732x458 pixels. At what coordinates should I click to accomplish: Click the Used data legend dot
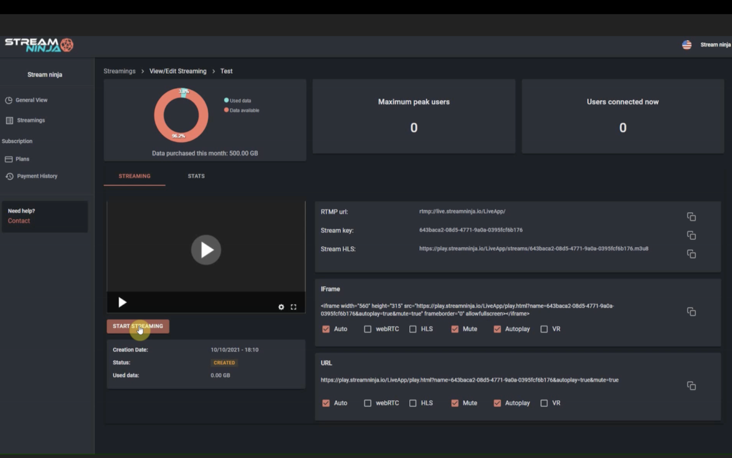point(226,100)
